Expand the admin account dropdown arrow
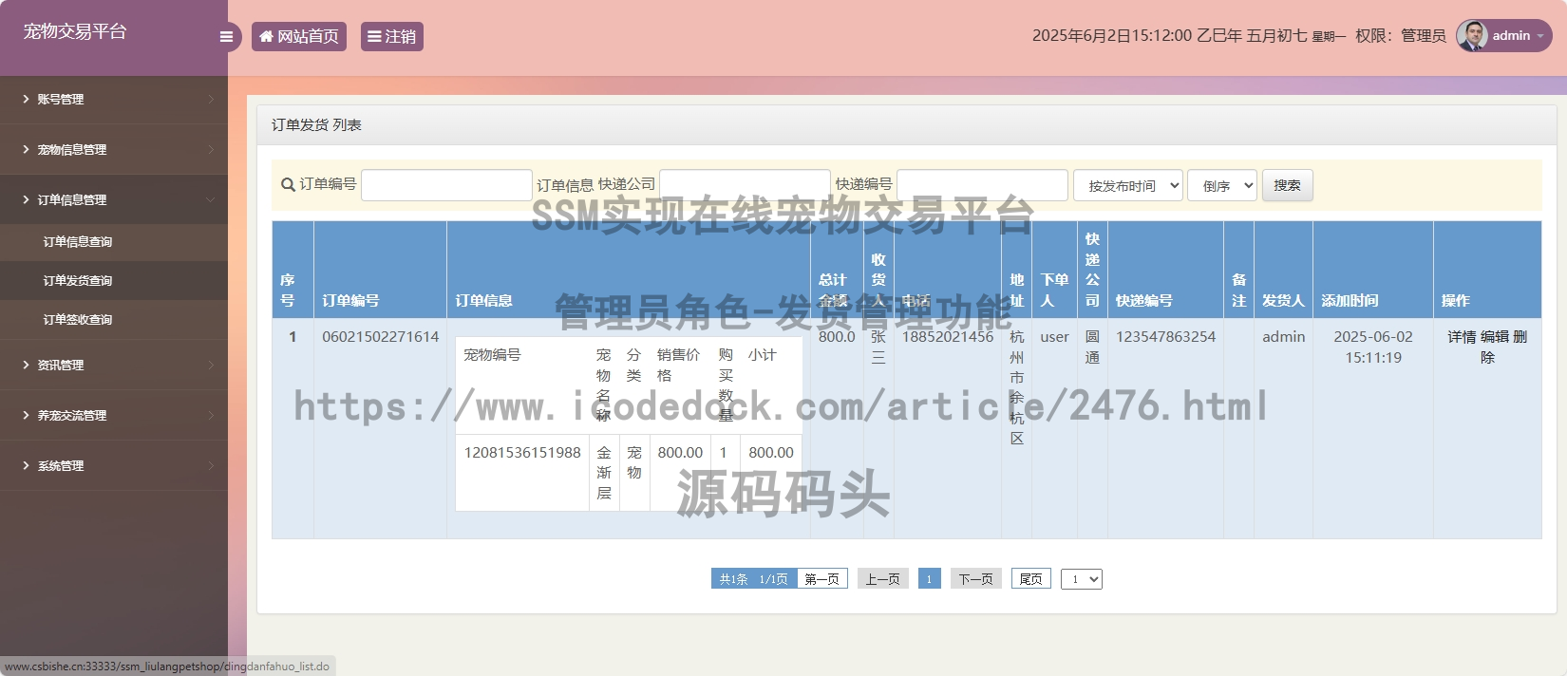 pyautogui.click(x=1539, y=36)
